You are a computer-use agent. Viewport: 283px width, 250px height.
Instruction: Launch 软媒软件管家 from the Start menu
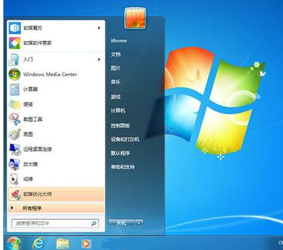[x=56, y=43]
